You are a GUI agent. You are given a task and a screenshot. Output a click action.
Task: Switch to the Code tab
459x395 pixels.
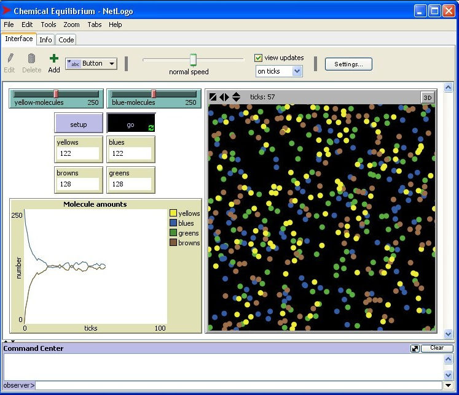(66, 40)
